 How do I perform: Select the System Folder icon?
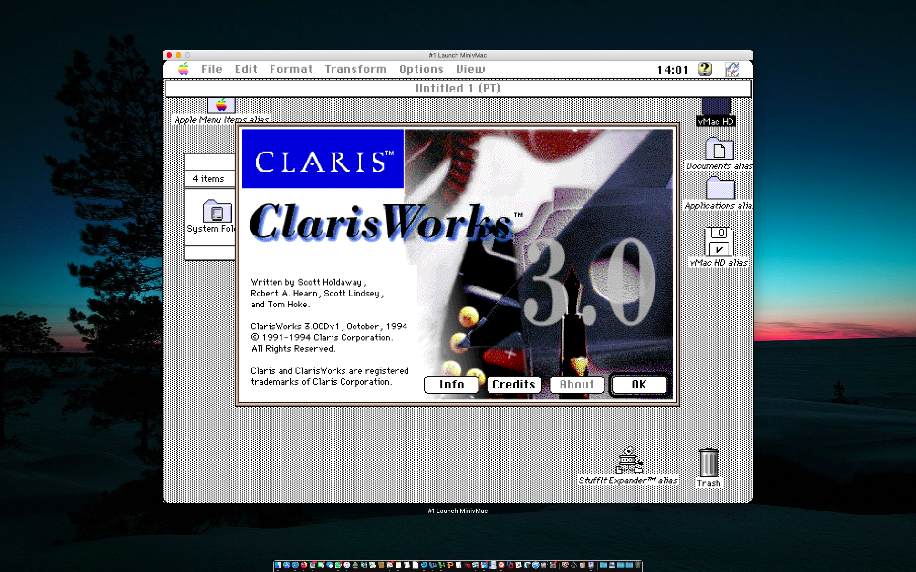click(x=217, y=211)
